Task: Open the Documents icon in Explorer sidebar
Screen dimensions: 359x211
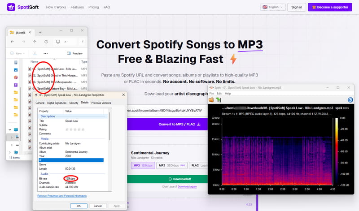Action: click(x=16, y=62)
